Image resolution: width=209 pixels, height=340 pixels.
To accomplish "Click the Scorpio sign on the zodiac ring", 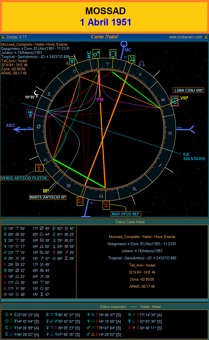I will 134,189.
